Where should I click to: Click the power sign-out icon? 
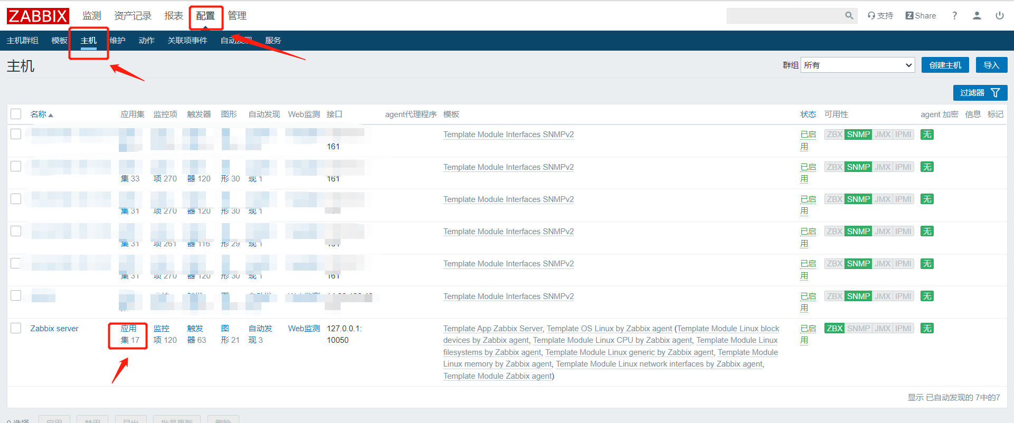1000,16
